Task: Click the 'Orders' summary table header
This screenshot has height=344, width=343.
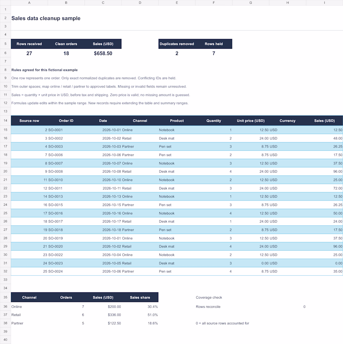Action: coord(66,297)
